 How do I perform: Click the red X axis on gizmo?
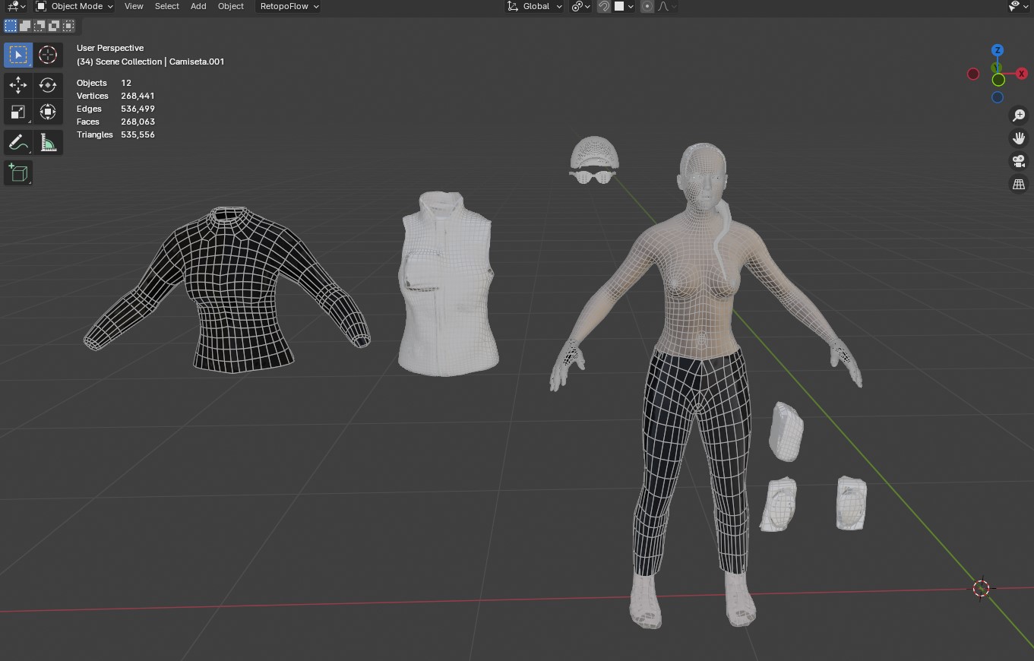coord(1021,74)
